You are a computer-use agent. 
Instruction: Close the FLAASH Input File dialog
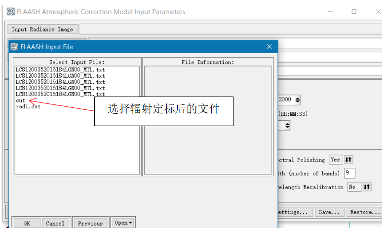coord(269,47)
